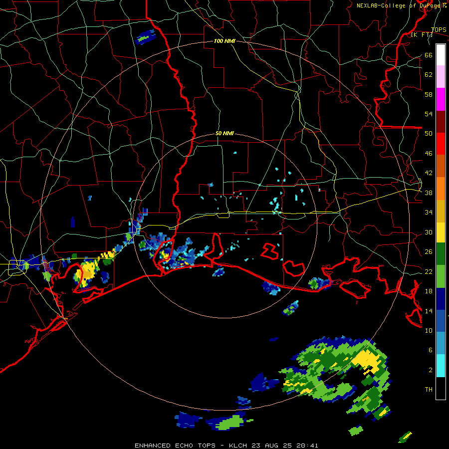Click the '58' legend value
449x449 pixels.
click(x=428, y=94)
